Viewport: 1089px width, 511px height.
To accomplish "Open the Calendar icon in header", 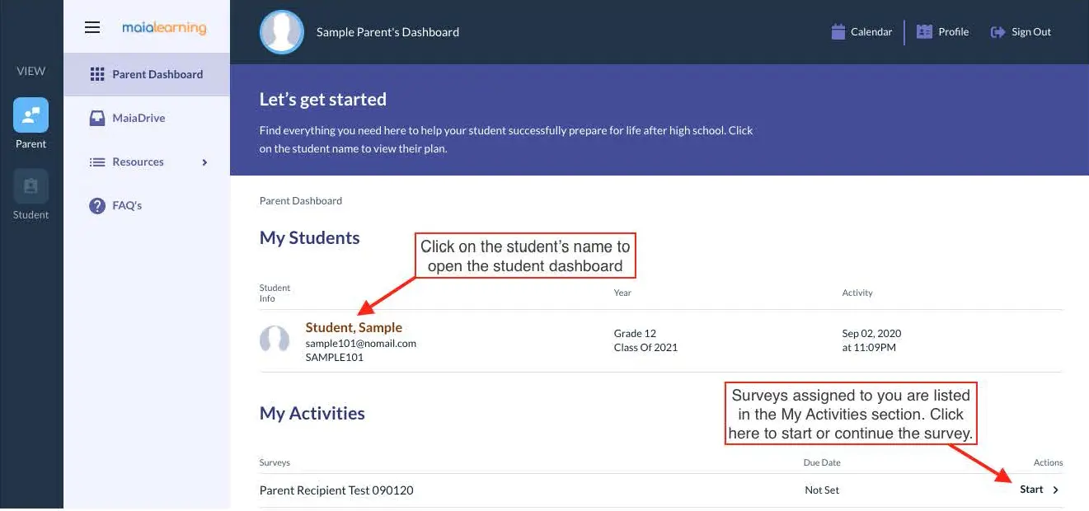I will [838, 32].
